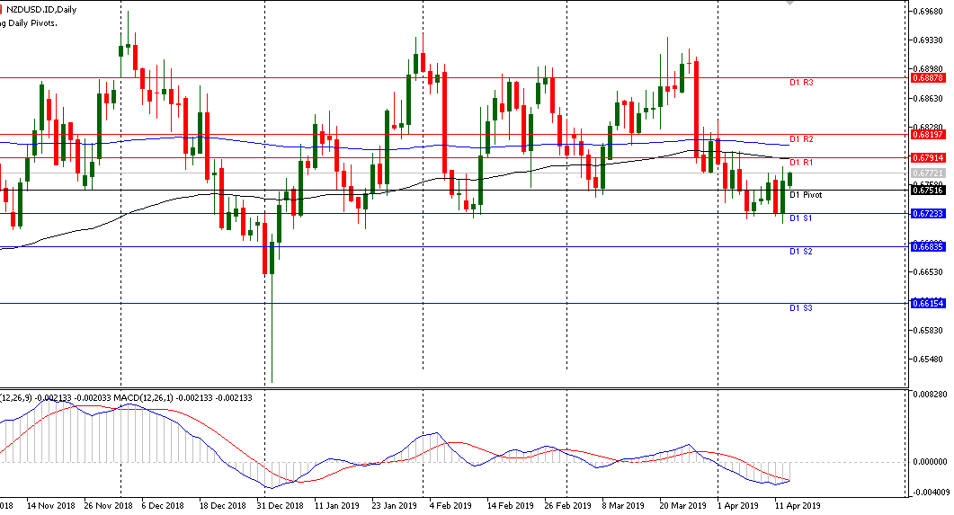Screen dimensions: 954x515
Task: Click the D1 Pivot label
Action: point(806,194)
